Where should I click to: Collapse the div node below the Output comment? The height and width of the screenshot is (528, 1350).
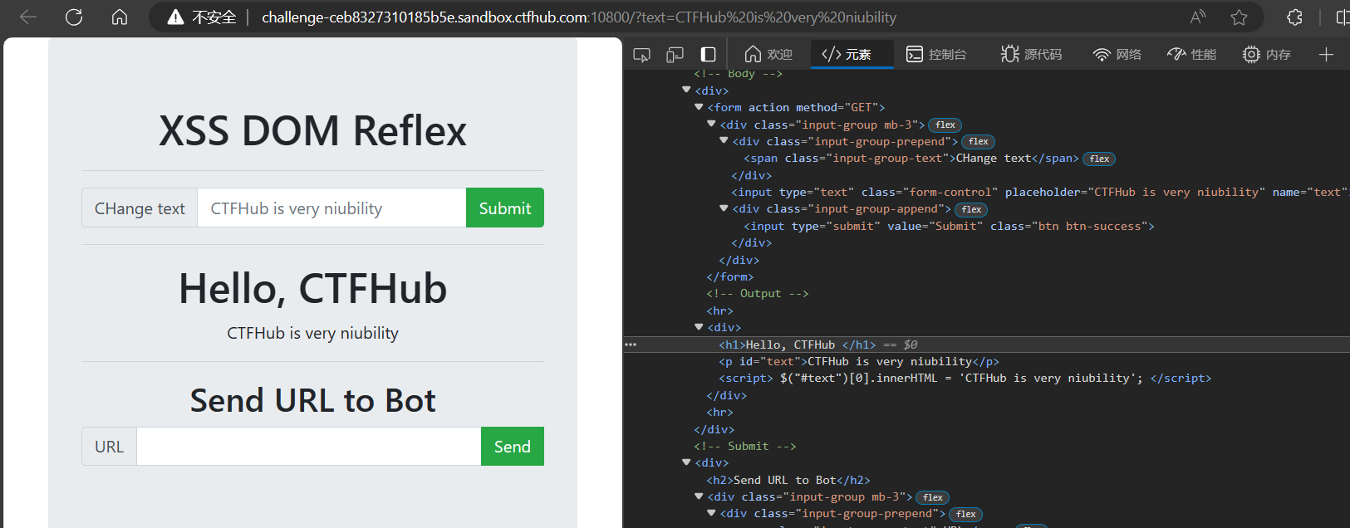tap(699, 327)
